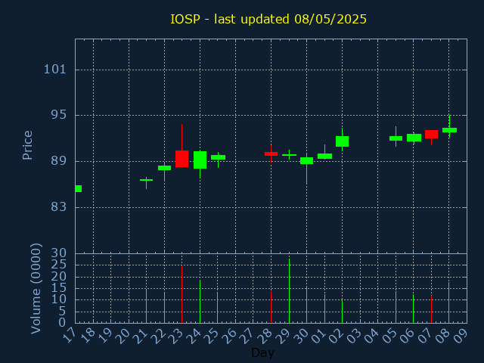Click the green volume bar for day 24
The image size is (484, 363).
tap(200, 302)
